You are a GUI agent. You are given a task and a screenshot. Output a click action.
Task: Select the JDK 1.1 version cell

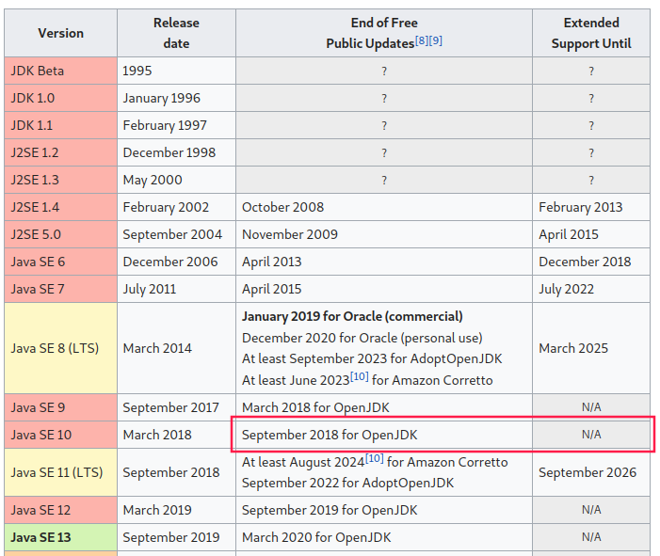(60, 125)
